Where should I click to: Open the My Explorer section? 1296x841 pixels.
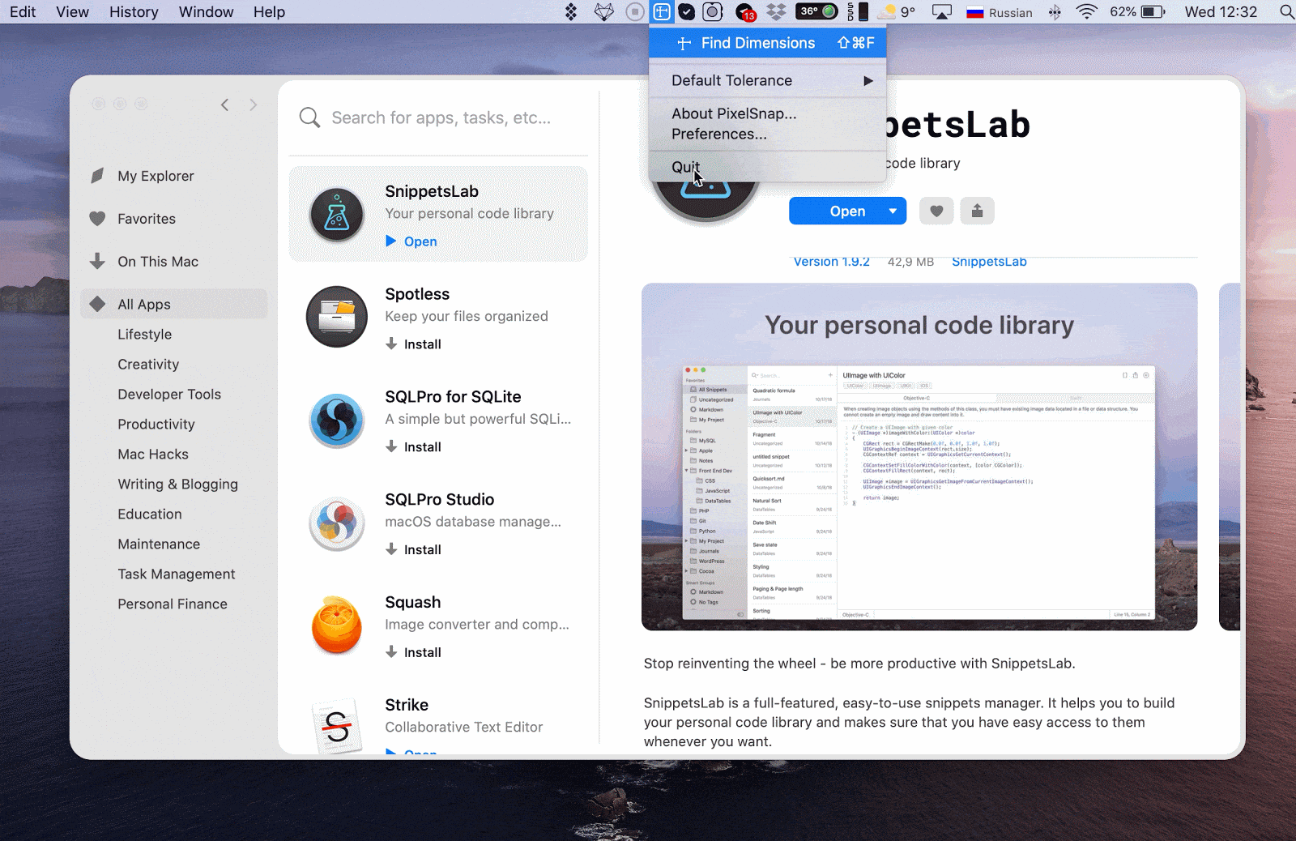click(x=156, y=176)
